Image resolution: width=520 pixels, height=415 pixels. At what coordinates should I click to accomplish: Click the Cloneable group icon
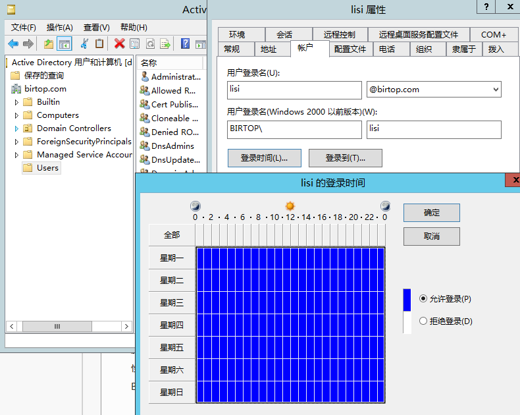point(145,118)
